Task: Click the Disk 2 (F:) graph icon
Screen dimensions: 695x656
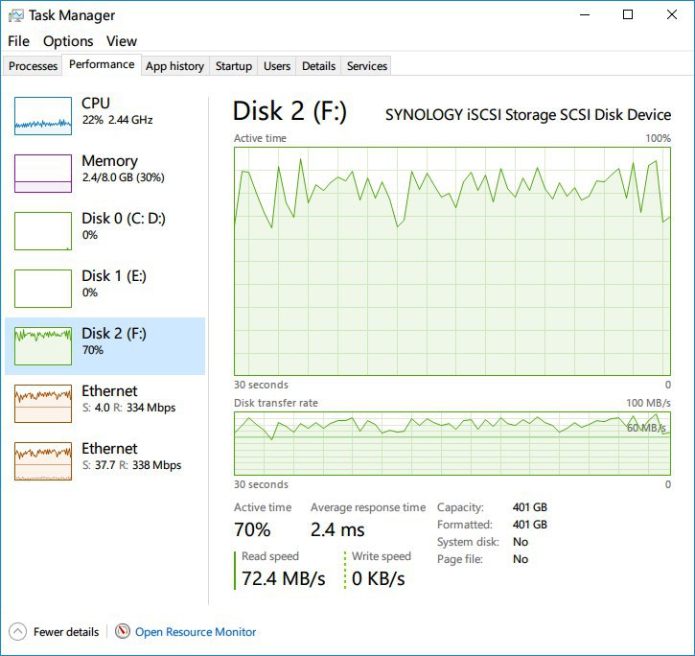Action: [x=43, y=345]
